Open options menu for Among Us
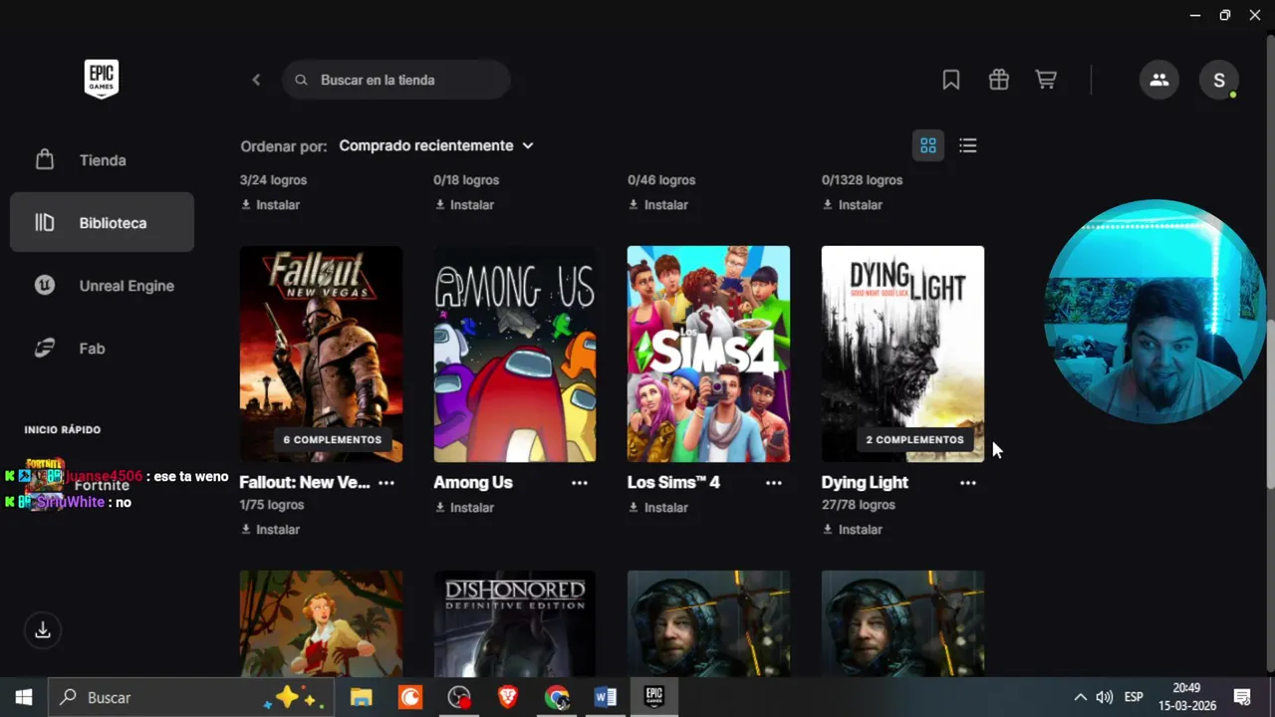This screenshot has width=1275, height=717. click(x=580, y=483)
